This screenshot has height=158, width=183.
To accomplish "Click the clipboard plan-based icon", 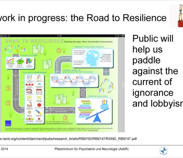I will 39,78.
